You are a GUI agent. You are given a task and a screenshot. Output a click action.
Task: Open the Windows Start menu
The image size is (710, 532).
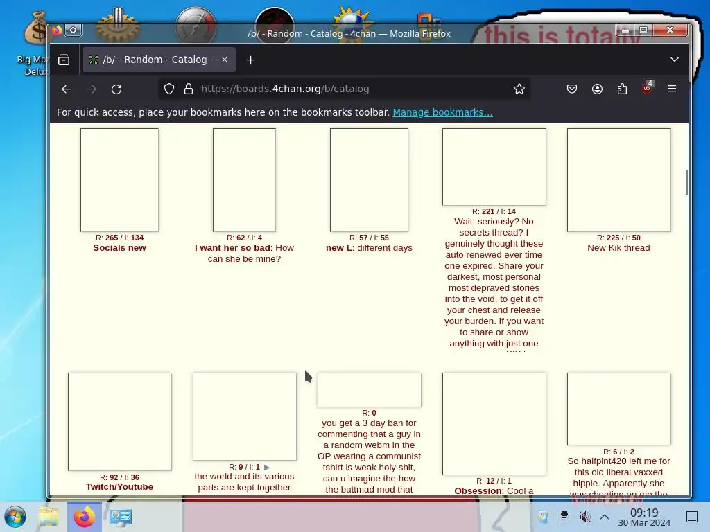point(15,517)
